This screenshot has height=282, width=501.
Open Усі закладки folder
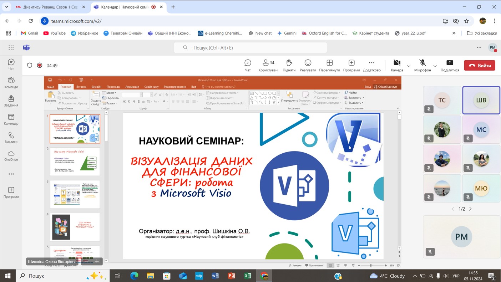coord(482,33)
